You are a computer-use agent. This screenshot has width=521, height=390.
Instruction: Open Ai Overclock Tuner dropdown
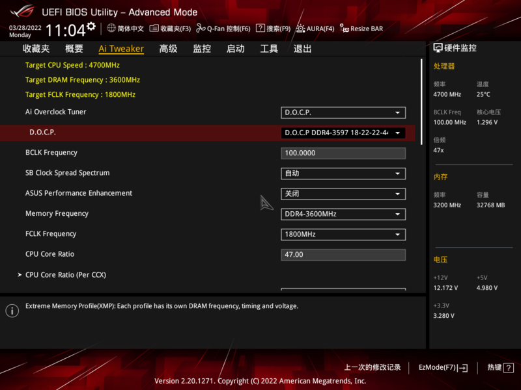[343, 112]
